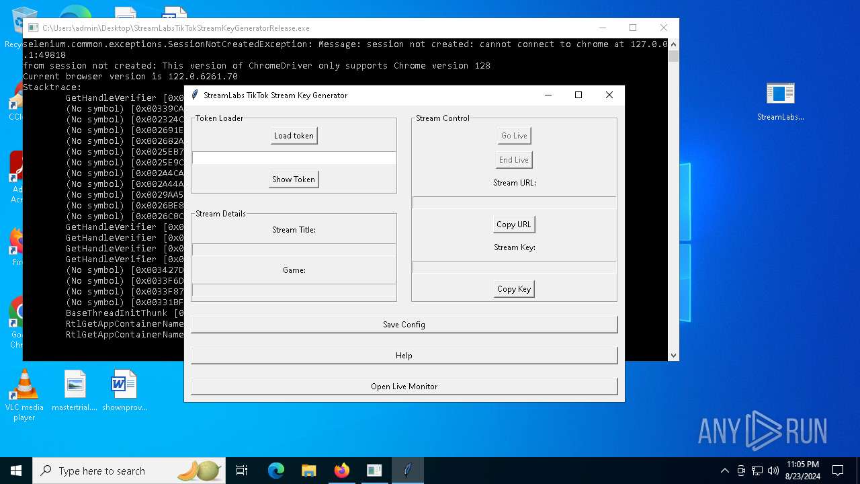The width and height of the screenshot is (860, 484).
Task: Click the network tray icon
Action: [x=757, y=471]
